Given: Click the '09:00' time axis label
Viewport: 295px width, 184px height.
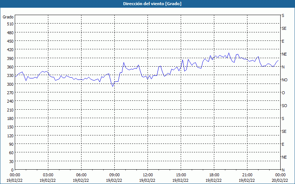Looking at the screenshot, I should [114, 175].
